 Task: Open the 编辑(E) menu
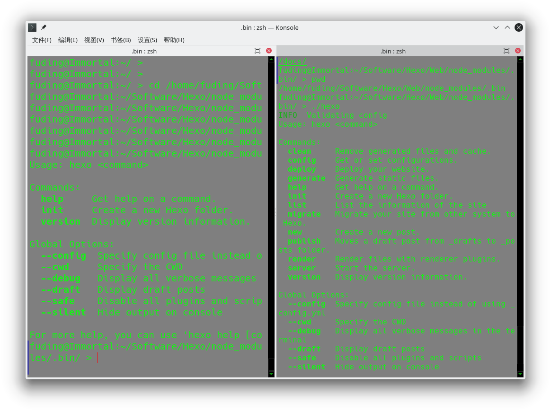pyautogui.click(x=68, y=40)
